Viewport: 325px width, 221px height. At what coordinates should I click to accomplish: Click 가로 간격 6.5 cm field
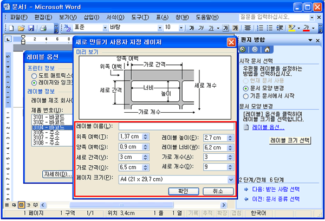[x=131, y=167]
